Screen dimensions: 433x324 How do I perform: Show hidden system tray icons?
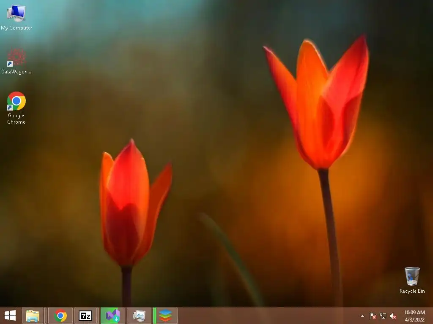tap(362, 316)
